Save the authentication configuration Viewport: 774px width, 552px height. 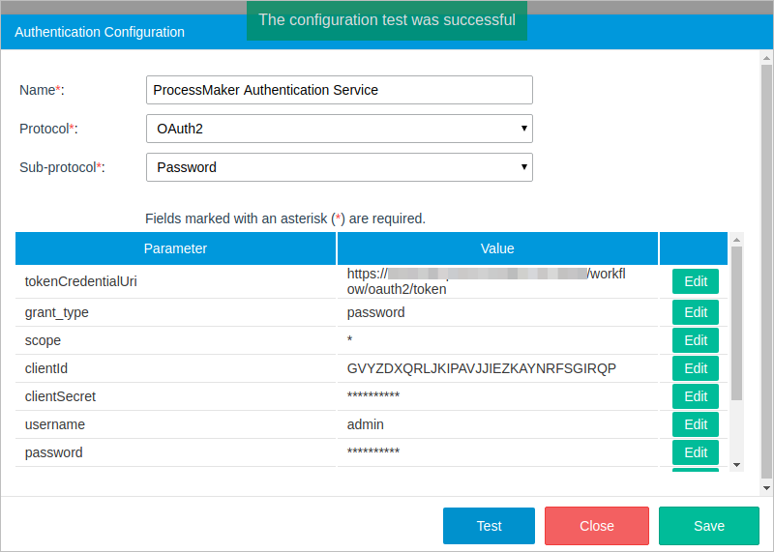[x=708, y=526]
